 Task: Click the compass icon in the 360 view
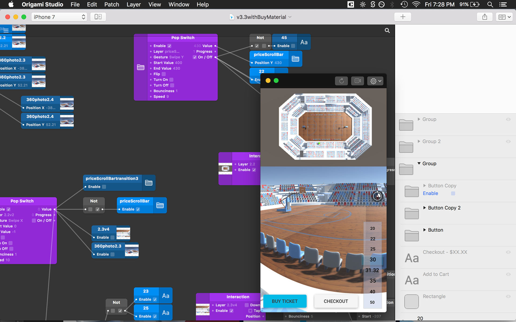[377, 196]
